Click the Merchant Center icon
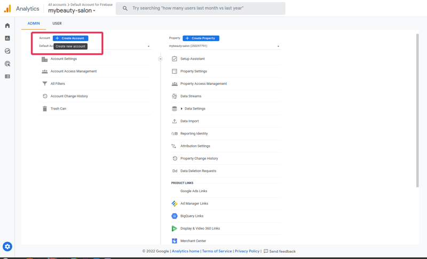427x259 pixels. 175,241
